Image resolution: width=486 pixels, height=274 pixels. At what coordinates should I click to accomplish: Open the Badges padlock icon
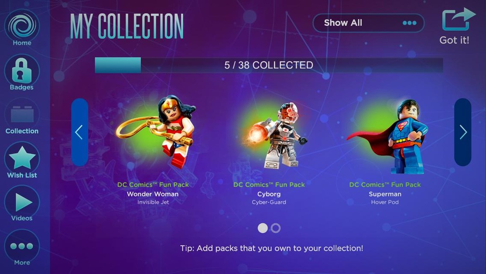[22, 70]
